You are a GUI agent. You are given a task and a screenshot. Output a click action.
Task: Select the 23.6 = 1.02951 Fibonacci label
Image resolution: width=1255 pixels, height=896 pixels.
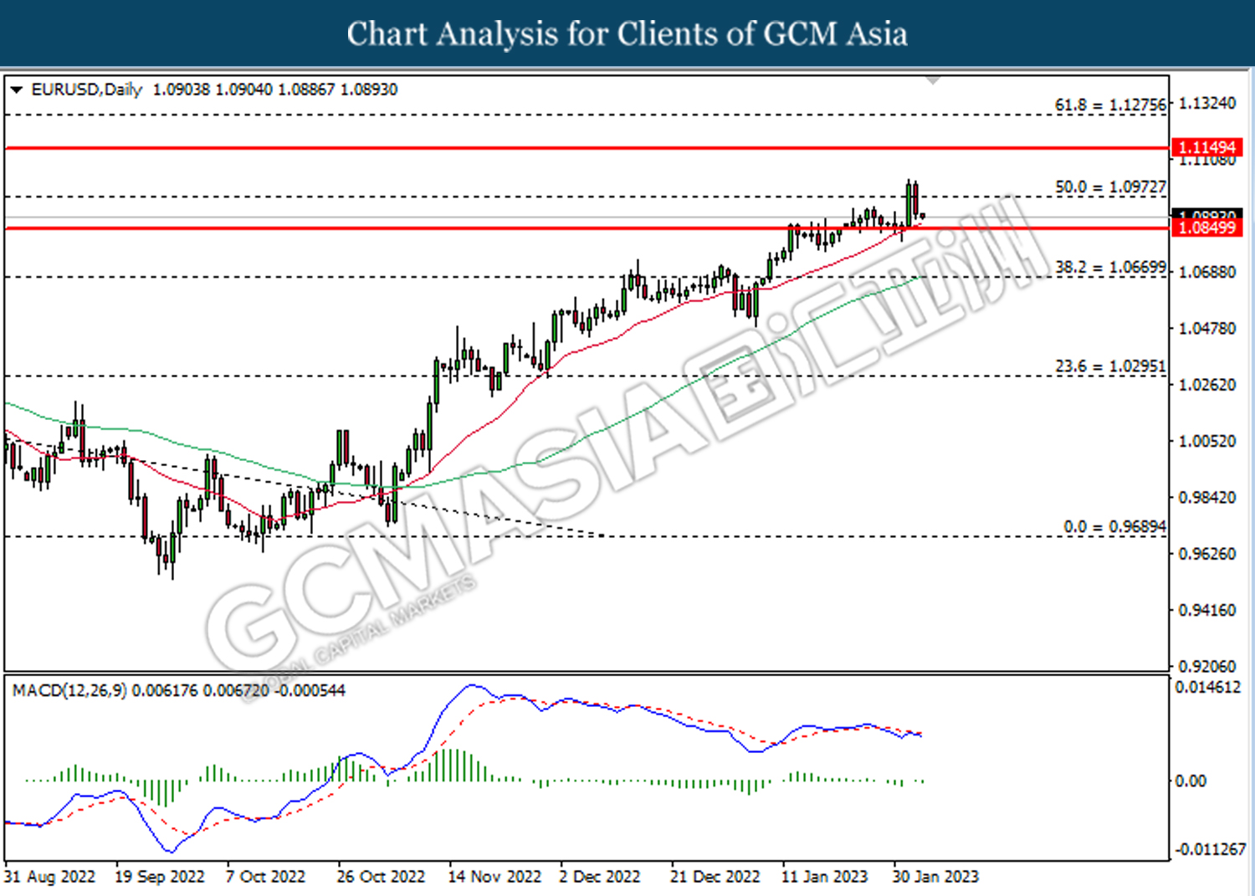[x=1110, y=366]
